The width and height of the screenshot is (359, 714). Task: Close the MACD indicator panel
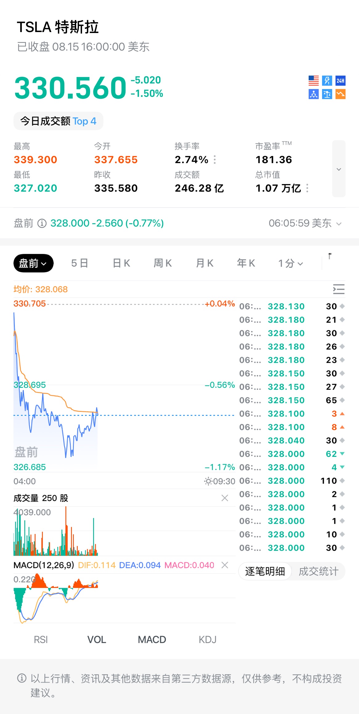coord(225,565)
